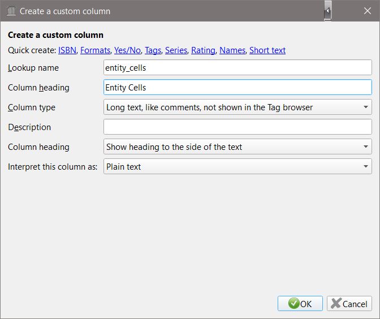Image resolution: width=380 pixels, height=319 pixels.
Task: Use the Series quick create link
Action: tap(176, 50)
